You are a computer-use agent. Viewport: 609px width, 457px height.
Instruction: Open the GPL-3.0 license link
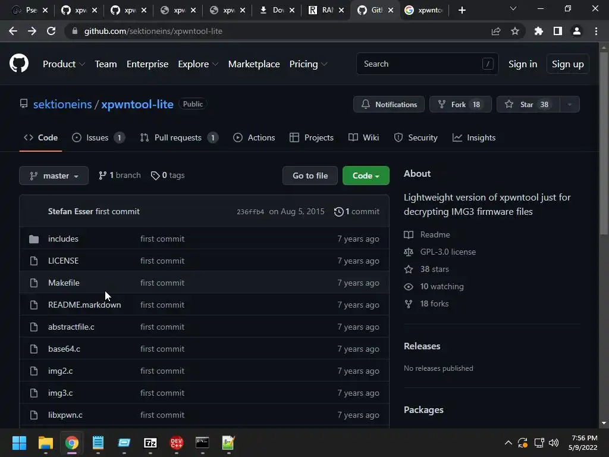tap(448, 252)
